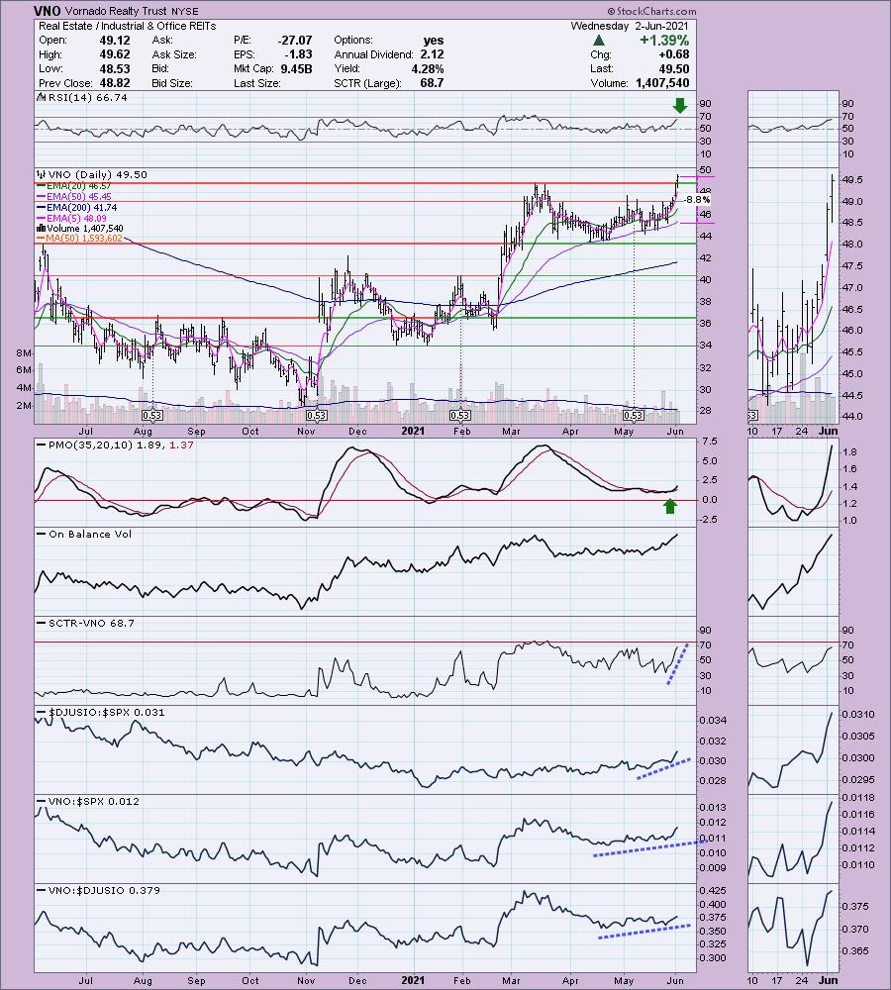Click the P/E value -27.07
The height and width of the screenshot is (990, 891).
[295, 41]
